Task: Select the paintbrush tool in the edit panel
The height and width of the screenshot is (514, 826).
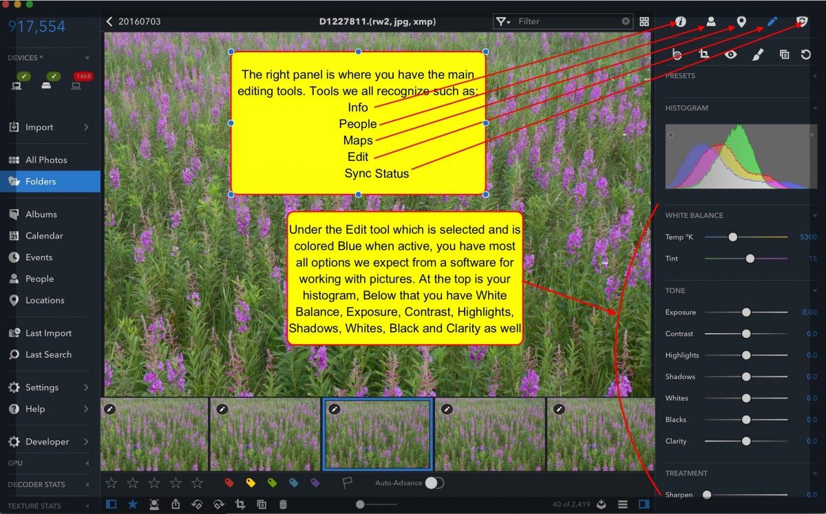Action: point(756,54)
